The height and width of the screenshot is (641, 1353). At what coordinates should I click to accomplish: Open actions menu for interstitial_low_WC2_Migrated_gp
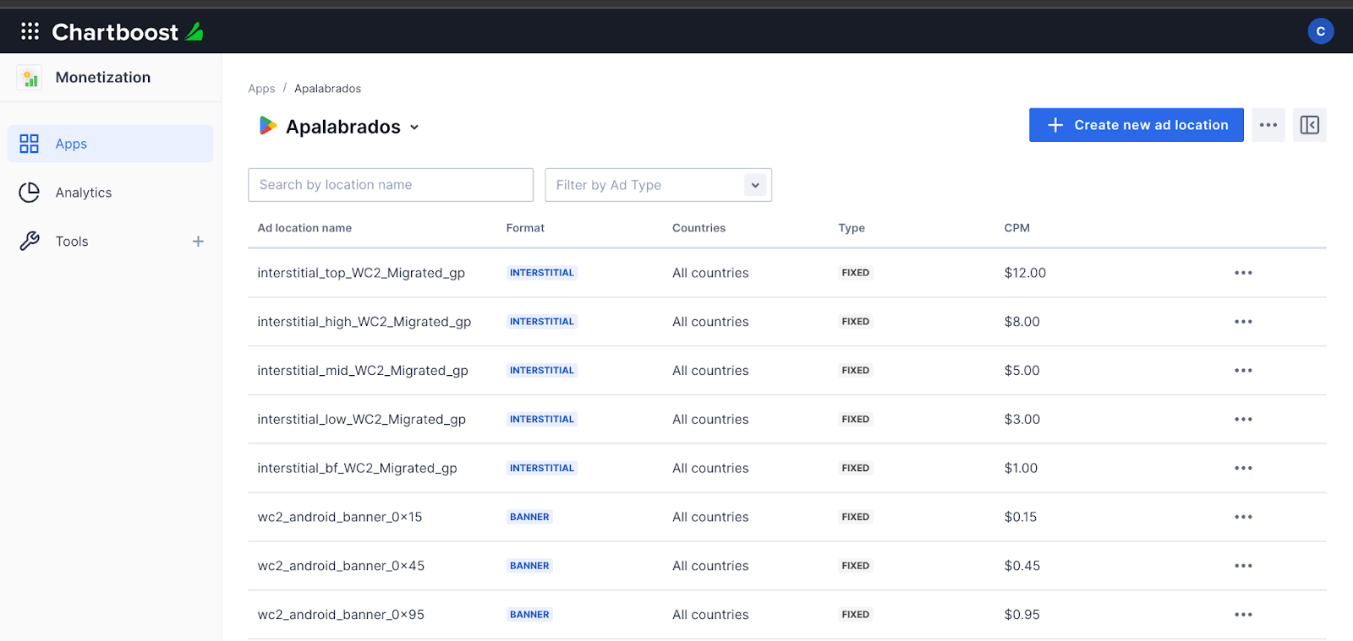[x=1243, y=420]
